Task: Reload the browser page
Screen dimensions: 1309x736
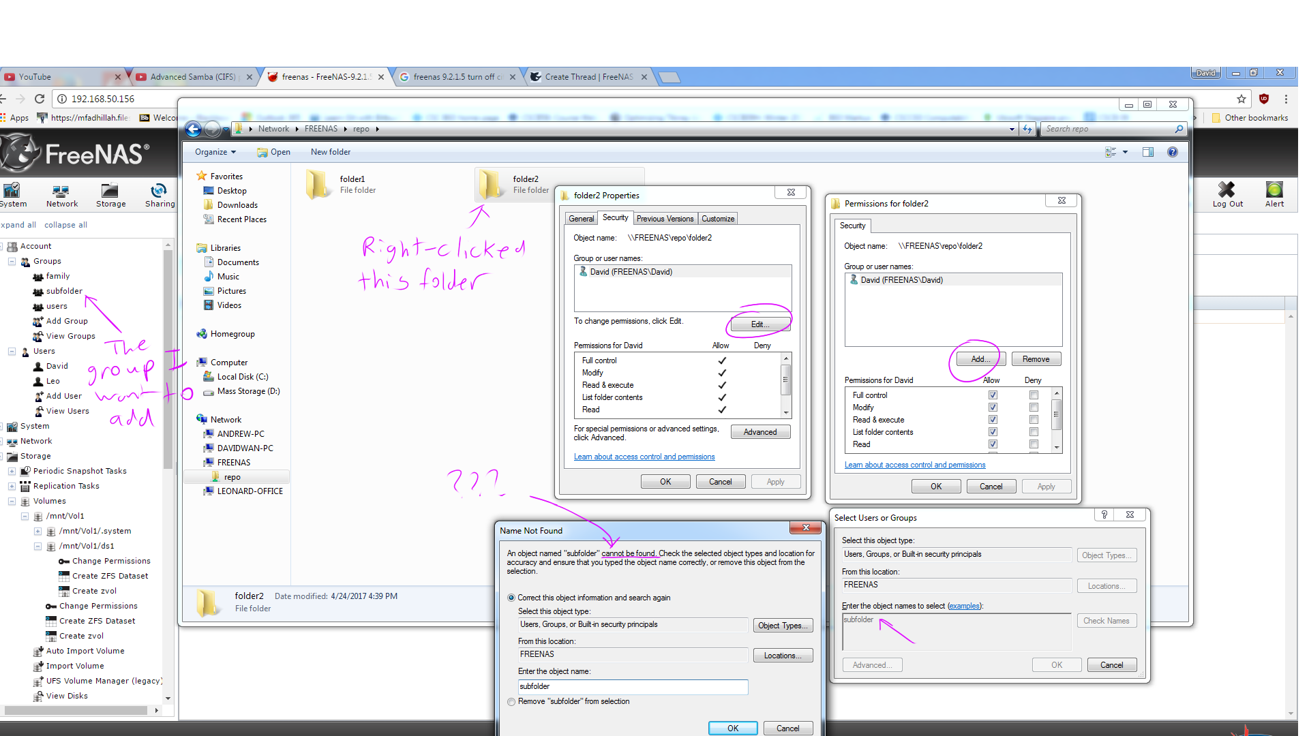Action: [x=40, y=99]
